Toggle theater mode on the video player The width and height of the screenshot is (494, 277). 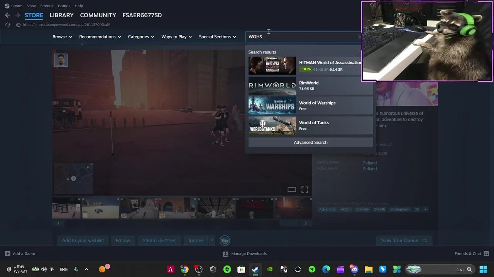[292, 190]
